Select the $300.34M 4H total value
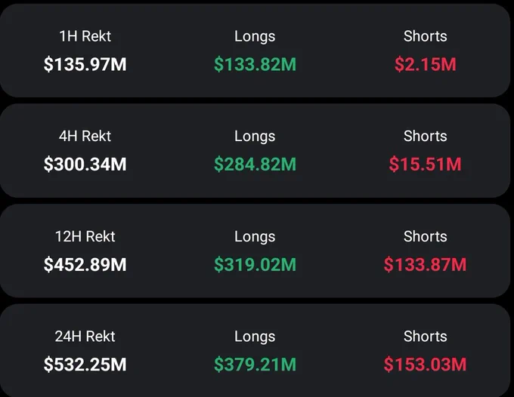Viewport: 514px width, 397px height. (85, 165)
